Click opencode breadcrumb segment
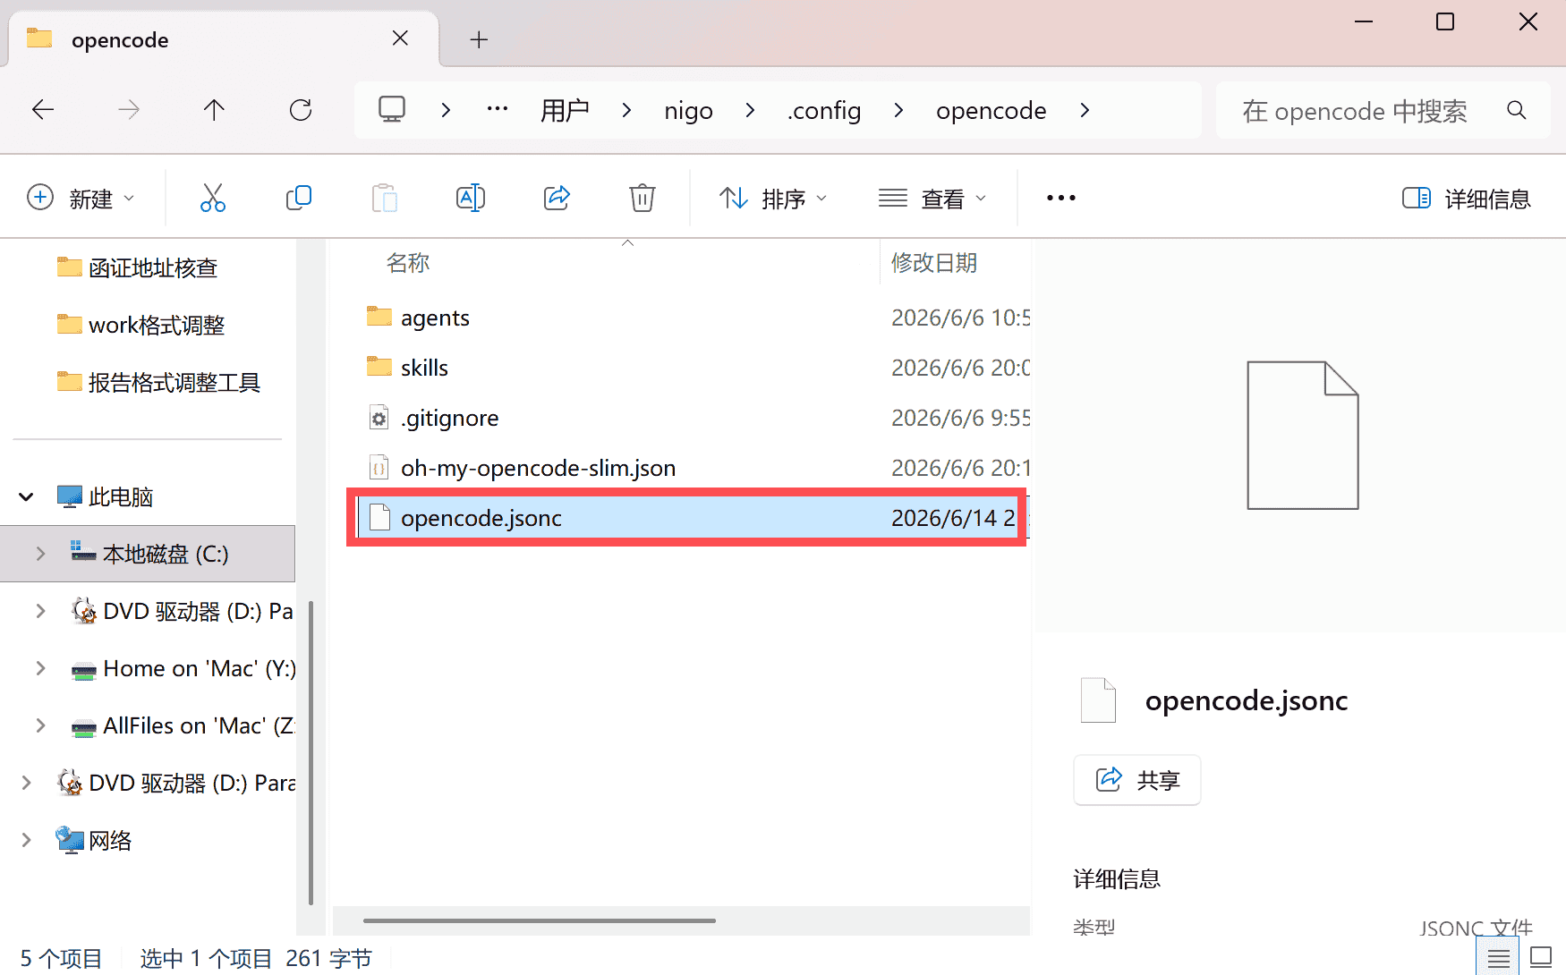 click(x=991, y=110)
